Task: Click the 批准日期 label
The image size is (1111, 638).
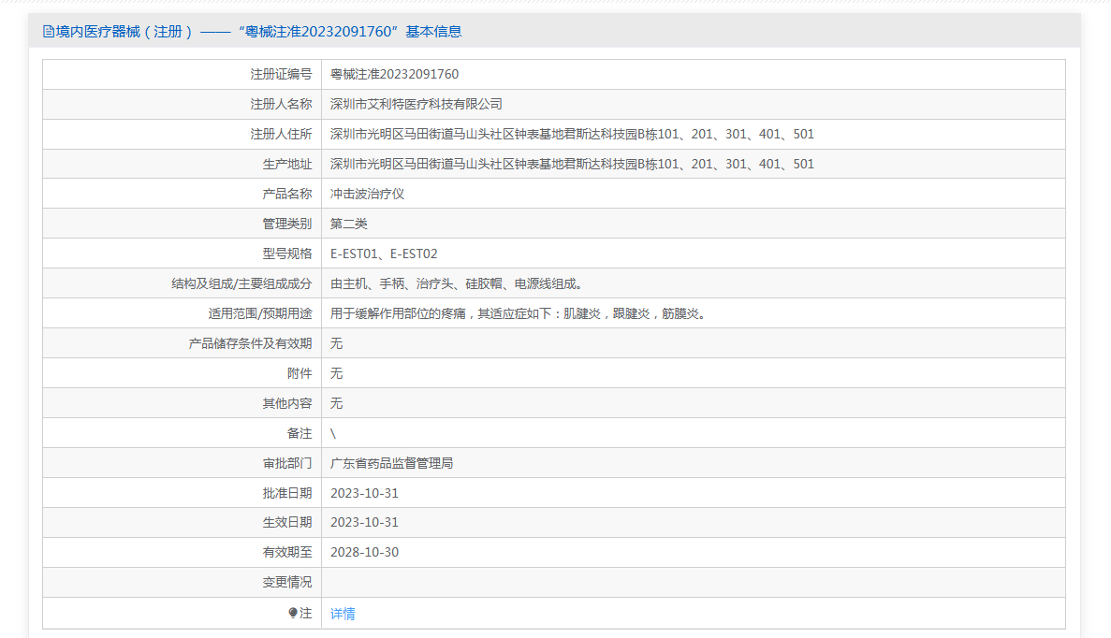Action: pos(287,493)
